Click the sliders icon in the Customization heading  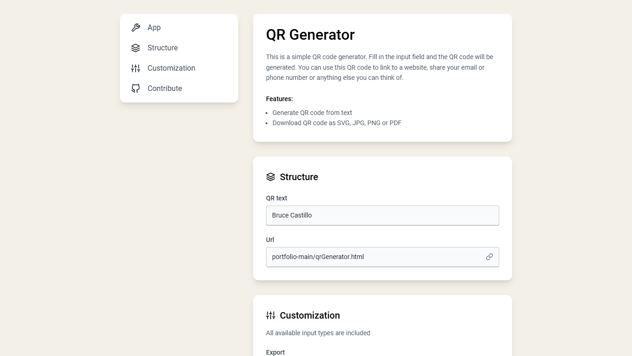pyautogui.click(x=271, y=315)
